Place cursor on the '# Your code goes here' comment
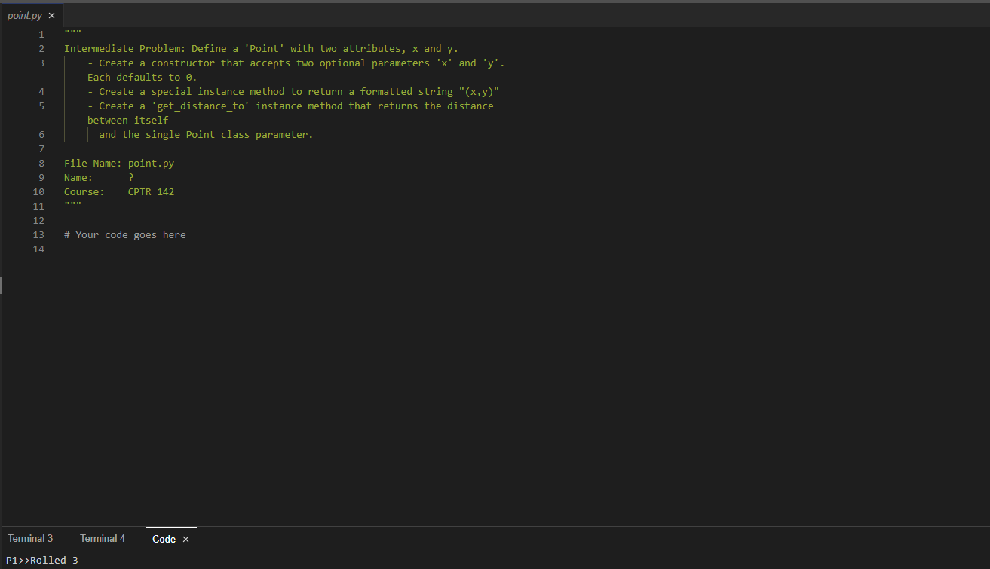 [x=125, y=234]
